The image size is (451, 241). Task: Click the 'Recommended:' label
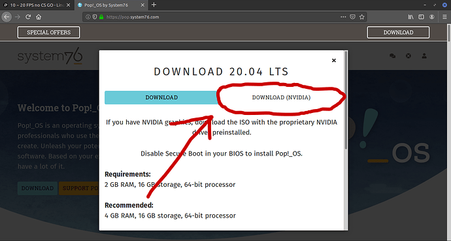[x=129, y=205]
